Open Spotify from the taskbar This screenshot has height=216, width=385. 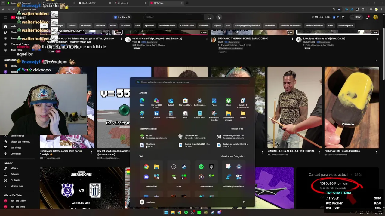pyautogui.click(x=186, y=212)
